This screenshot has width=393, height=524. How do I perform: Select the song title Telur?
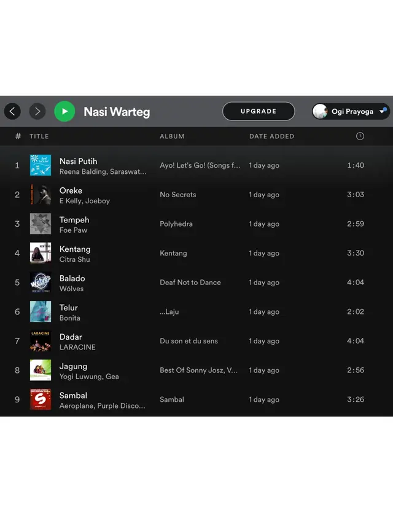tap(69, 307)
